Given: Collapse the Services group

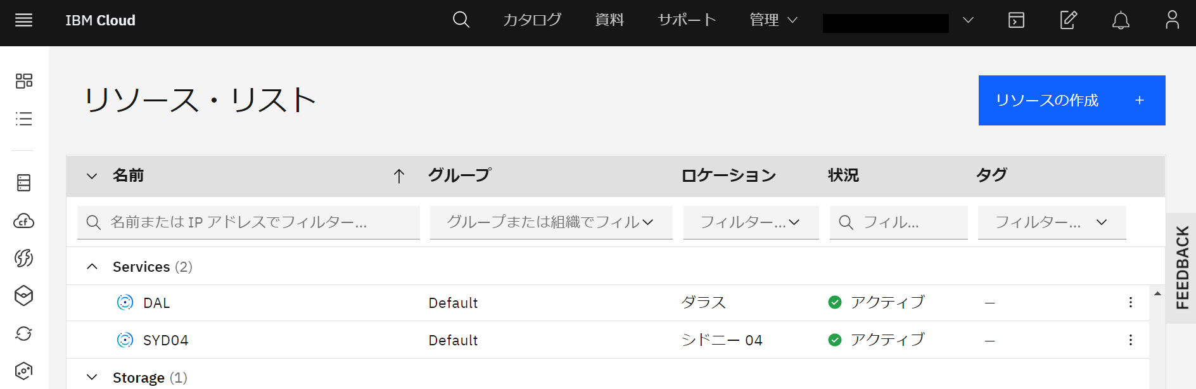Looking at the screenshot, I should click(92, 267).
